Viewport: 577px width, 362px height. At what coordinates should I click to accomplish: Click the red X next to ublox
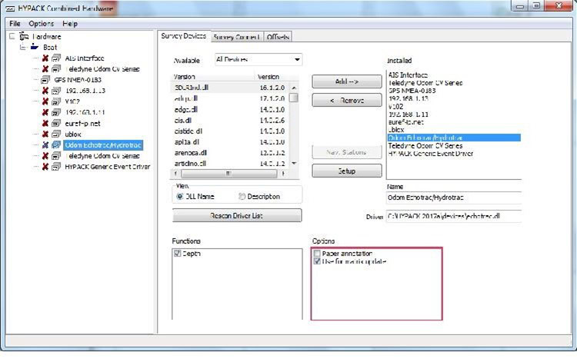[45, 135]
